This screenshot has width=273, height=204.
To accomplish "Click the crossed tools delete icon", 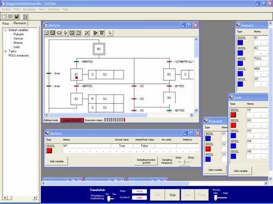I will pos(87,32).
